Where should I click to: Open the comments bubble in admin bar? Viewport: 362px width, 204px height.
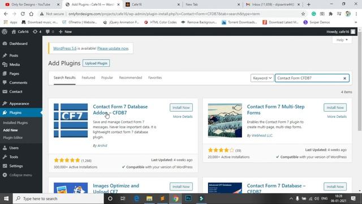pos(50,32)
